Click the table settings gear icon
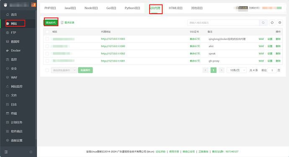The width and height of the screenshot is (289, 157). pyautogui.click(x=280, y=22)
